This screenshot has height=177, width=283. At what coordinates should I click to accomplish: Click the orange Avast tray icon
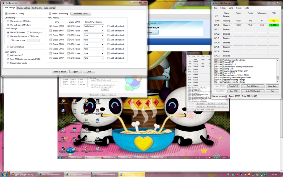click(249, 175)
